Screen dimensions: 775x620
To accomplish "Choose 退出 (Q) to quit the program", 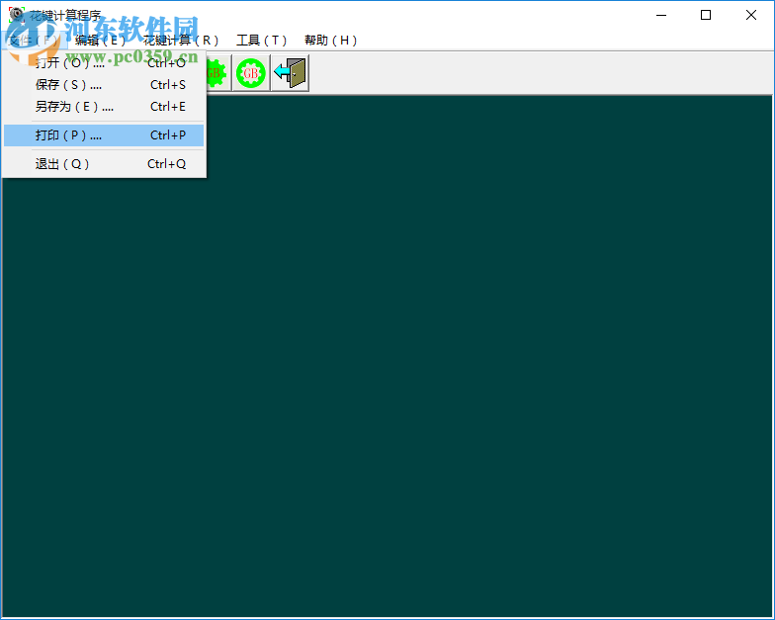I will (104, 164).
